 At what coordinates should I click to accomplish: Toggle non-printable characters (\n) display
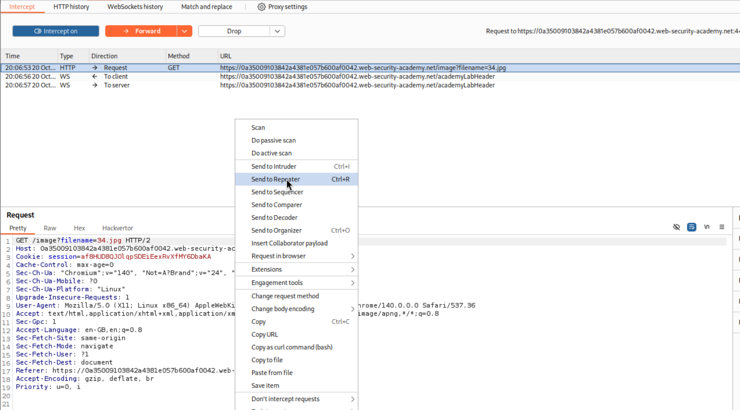(x=707, y=227)
